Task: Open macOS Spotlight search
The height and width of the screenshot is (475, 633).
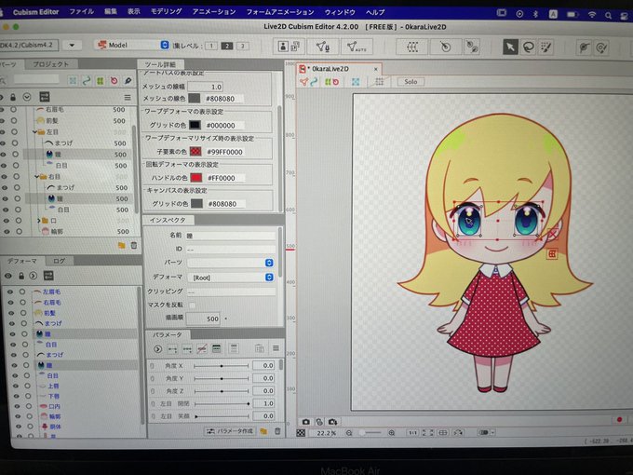Action: [x=608, y=15]
